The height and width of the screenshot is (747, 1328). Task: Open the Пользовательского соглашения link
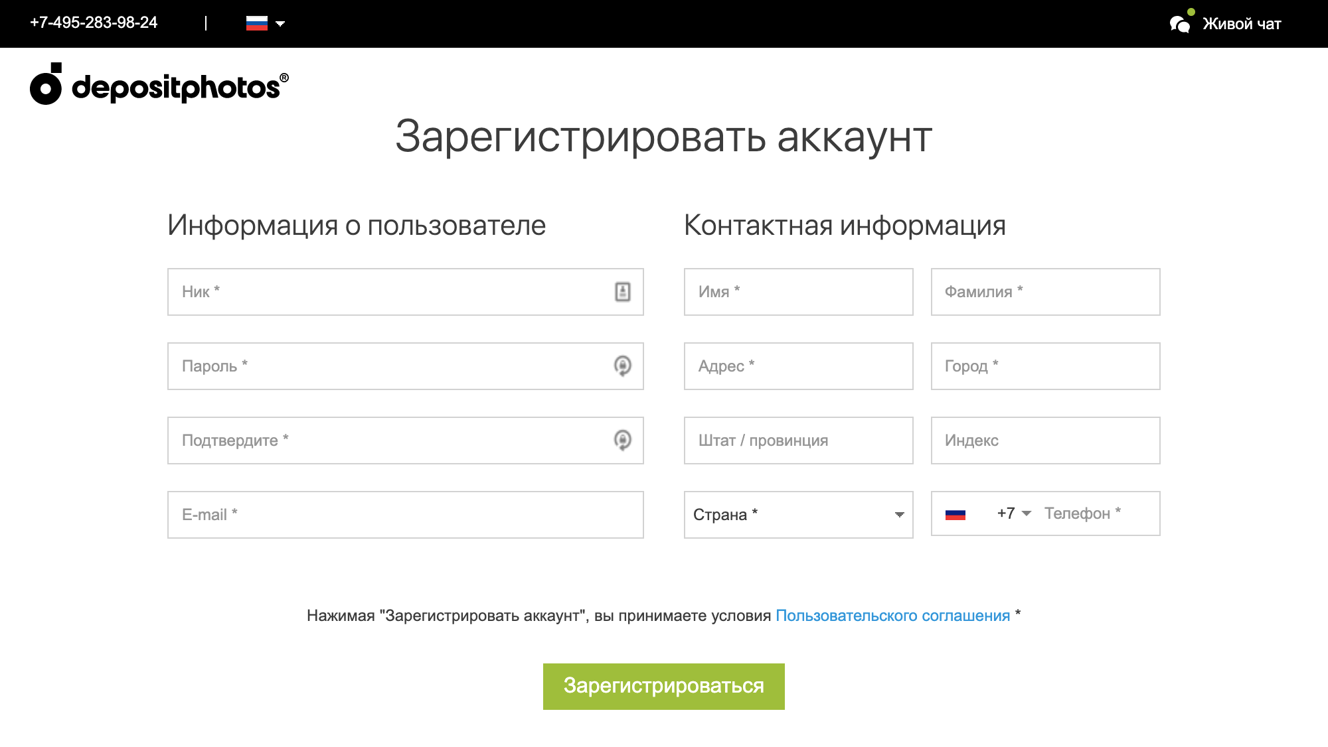coord(892,616)
